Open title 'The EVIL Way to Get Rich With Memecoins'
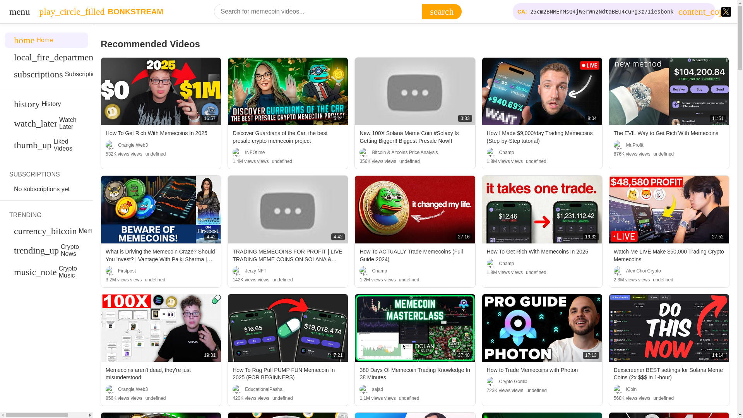743x418 pixels. 666,133
